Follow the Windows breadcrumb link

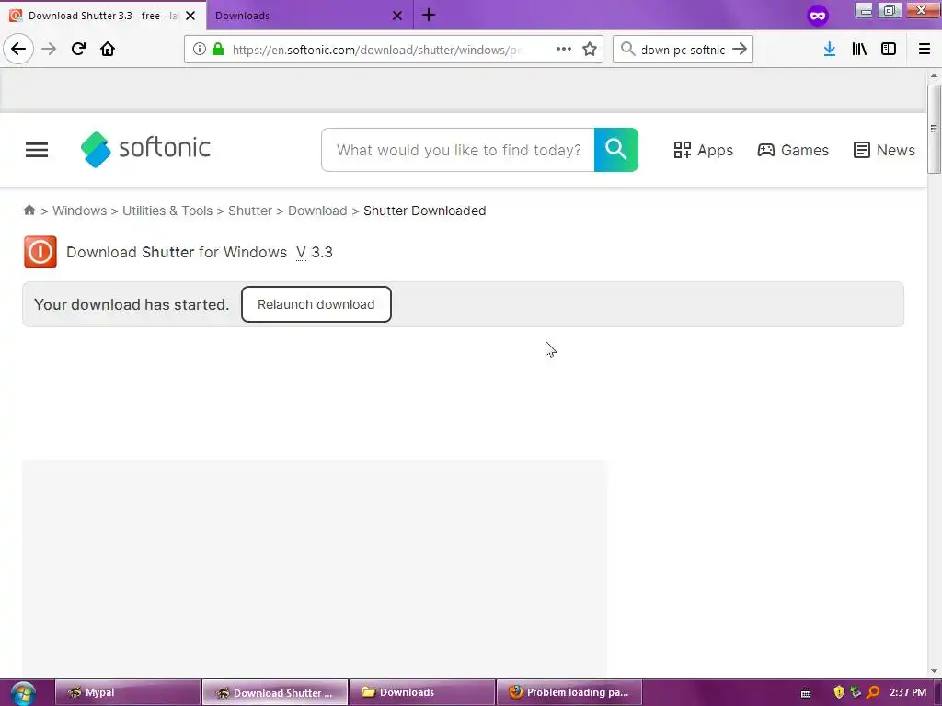(x=79, y=211)
